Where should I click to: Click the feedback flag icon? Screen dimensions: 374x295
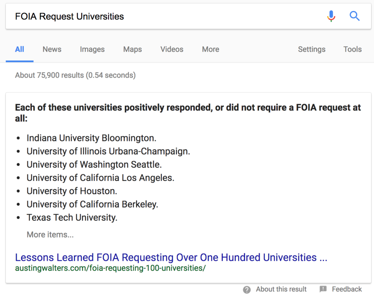tap(323, 289)
